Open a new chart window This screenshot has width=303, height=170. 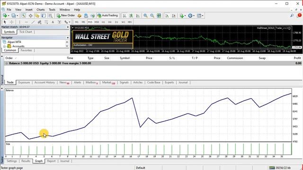(x=5, y=16)
